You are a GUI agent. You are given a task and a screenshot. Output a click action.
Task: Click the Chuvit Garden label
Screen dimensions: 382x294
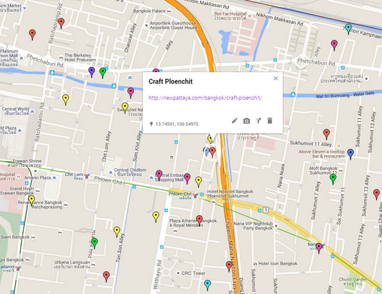[x=353, y=281]
